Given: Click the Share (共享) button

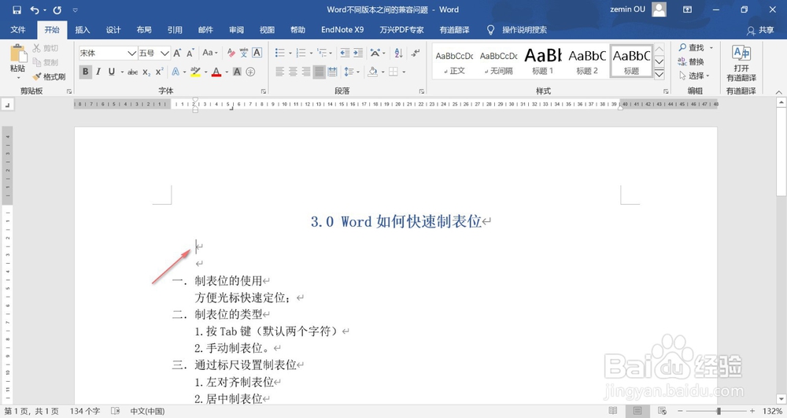Looking at the screenshot, I should [x=760, y=30].
